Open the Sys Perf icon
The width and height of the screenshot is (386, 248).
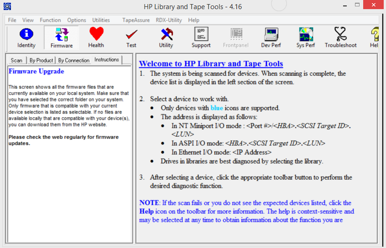pos(306,38)
